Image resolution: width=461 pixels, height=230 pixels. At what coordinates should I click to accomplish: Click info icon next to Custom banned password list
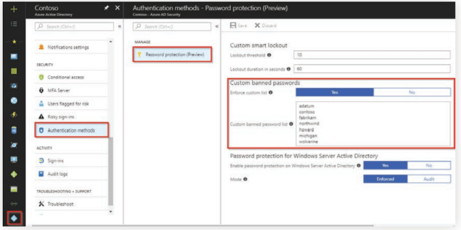(x=291, y=124)
